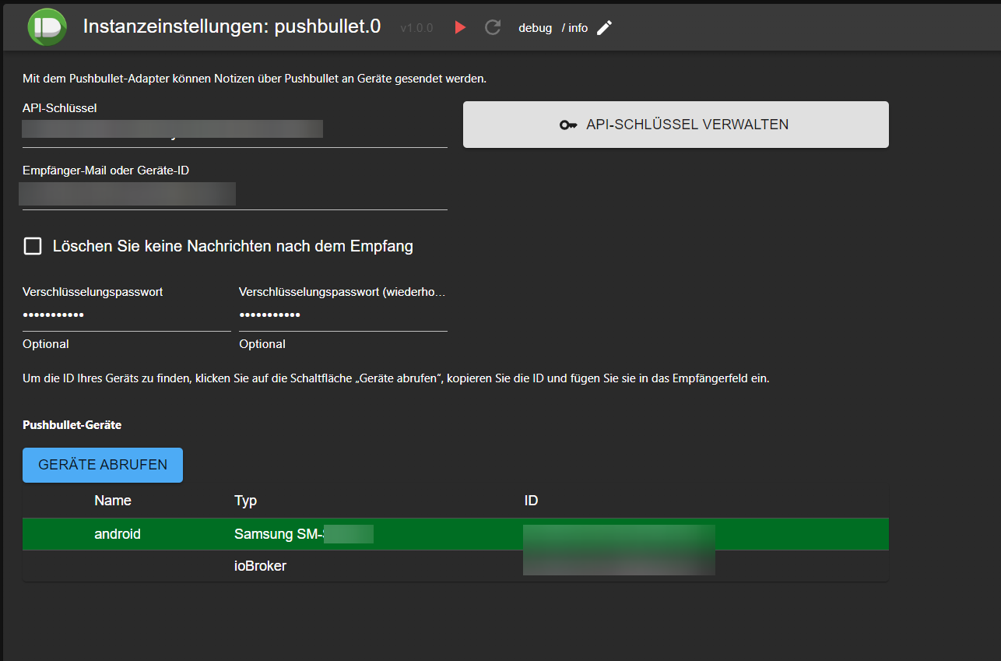Select the 'Samsung SM-' type cell

click(x=304, y=534)
